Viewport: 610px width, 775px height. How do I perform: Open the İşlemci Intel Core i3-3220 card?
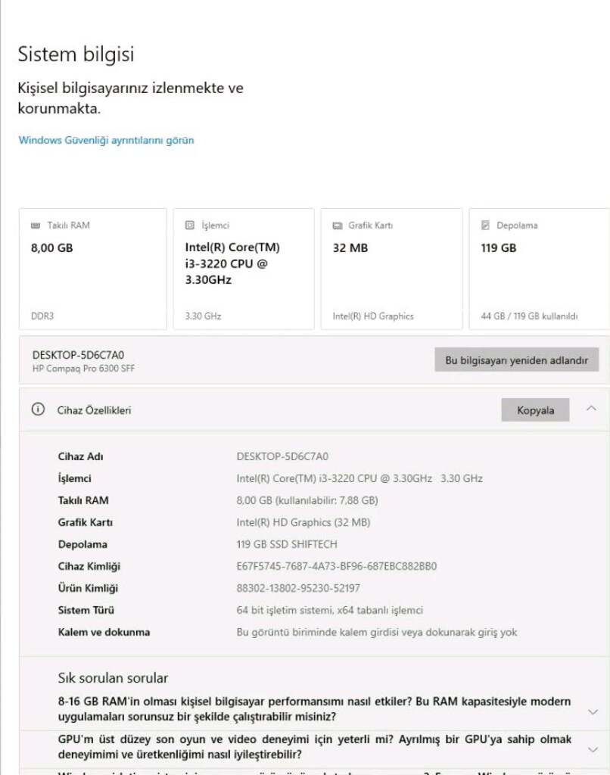click(244, 269)
